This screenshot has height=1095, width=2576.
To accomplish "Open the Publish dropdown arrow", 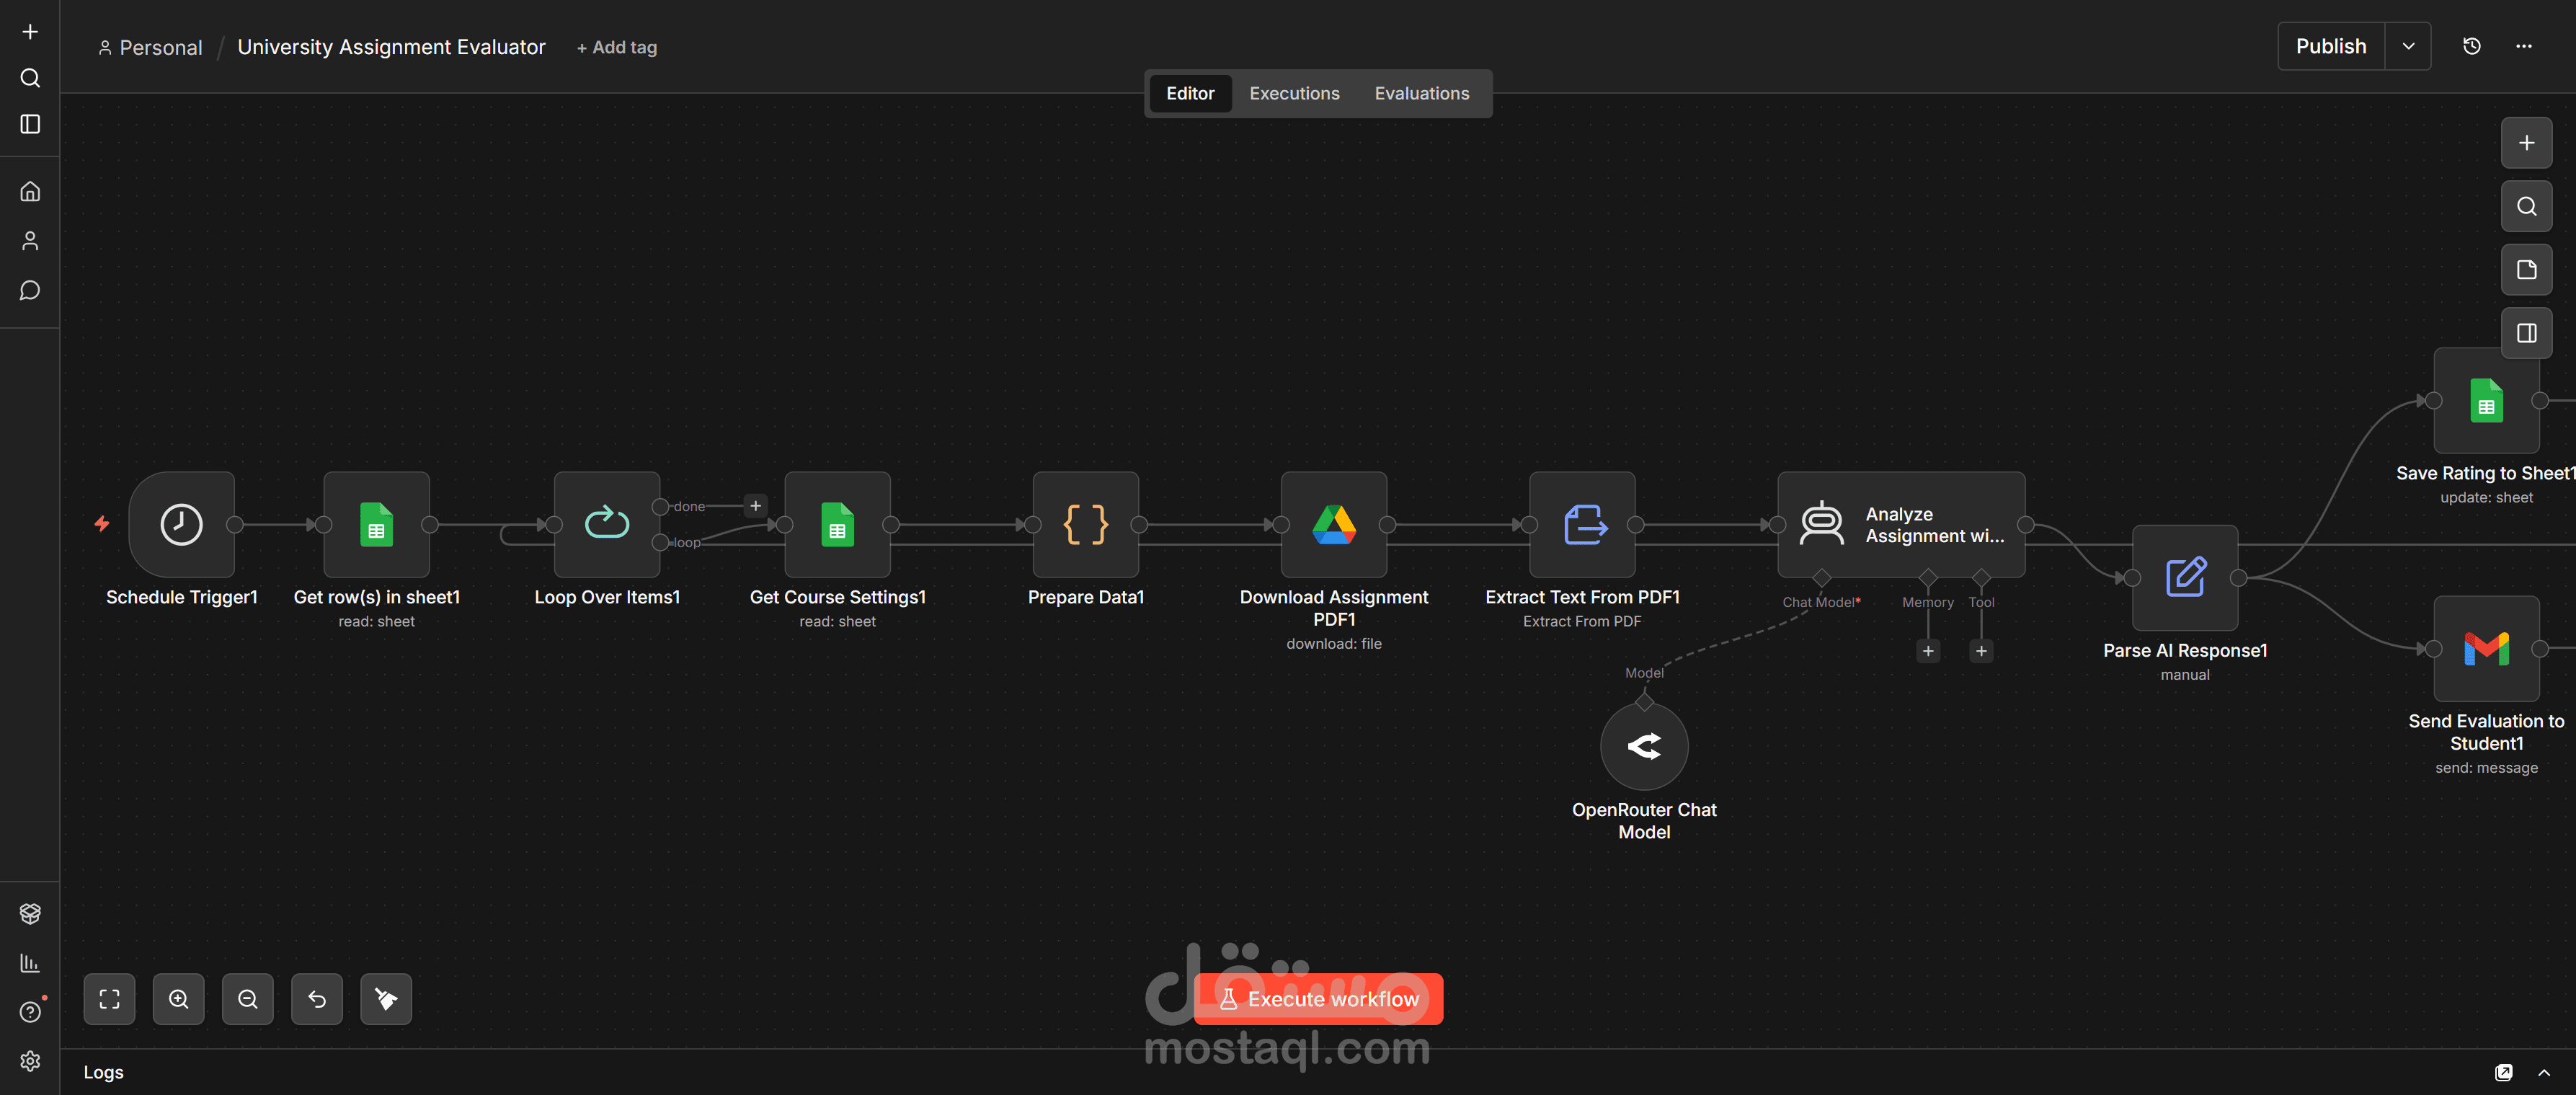I will click(x=2408, y=46).
